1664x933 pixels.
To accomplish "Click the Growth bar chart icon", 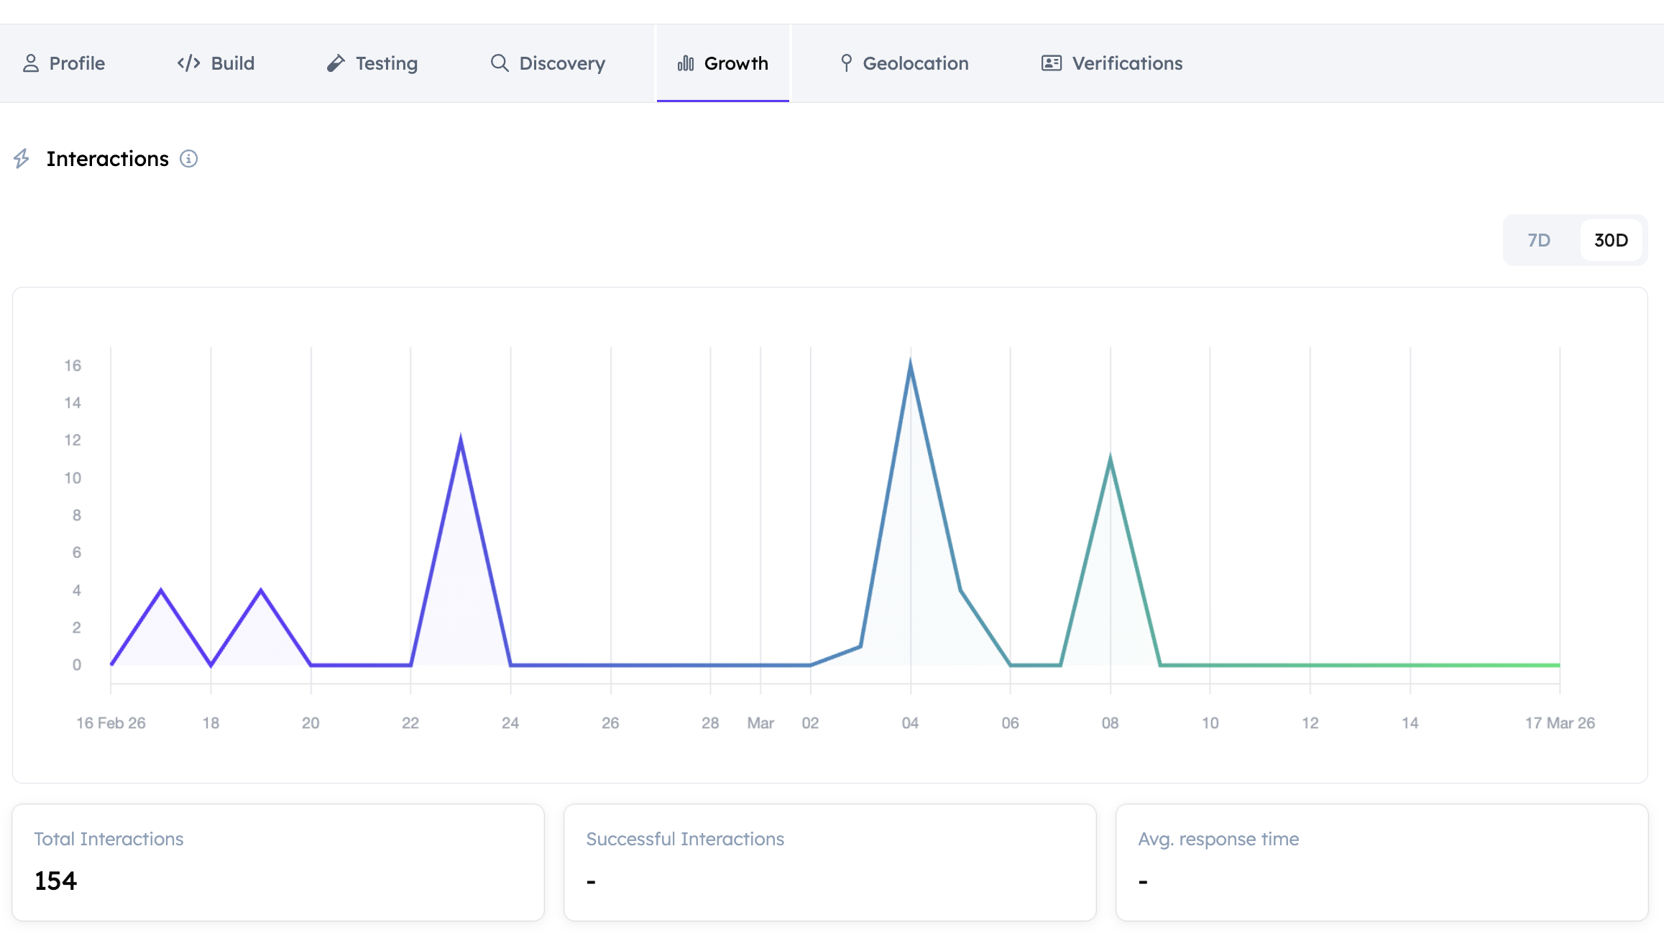I will point(686,63).
